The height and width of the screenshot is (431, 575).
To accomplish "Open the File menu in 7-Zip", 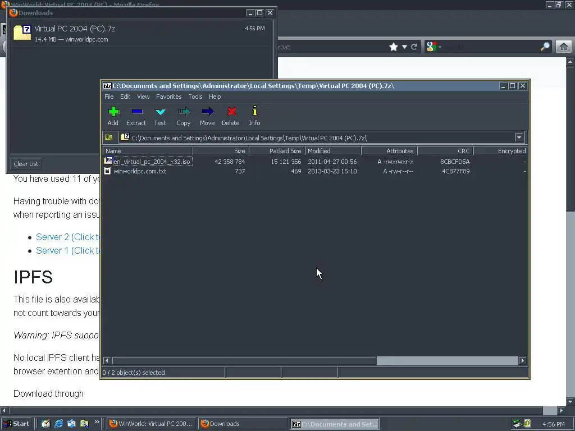I will point(109,97).
